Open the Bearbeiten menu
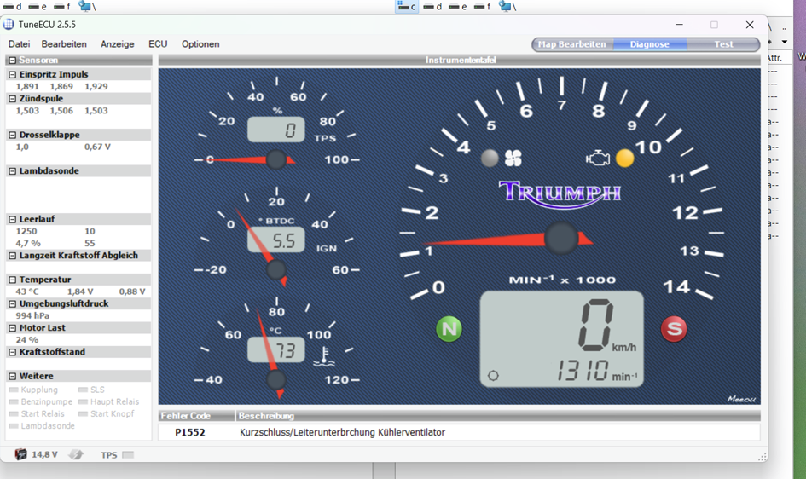Viewport: 806px width, 479px height. coord(64,44)
